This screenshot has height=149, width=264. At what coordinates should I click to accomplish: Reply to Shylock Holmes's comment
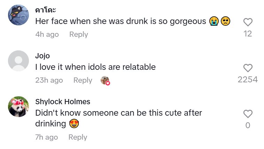pos(78,137)
